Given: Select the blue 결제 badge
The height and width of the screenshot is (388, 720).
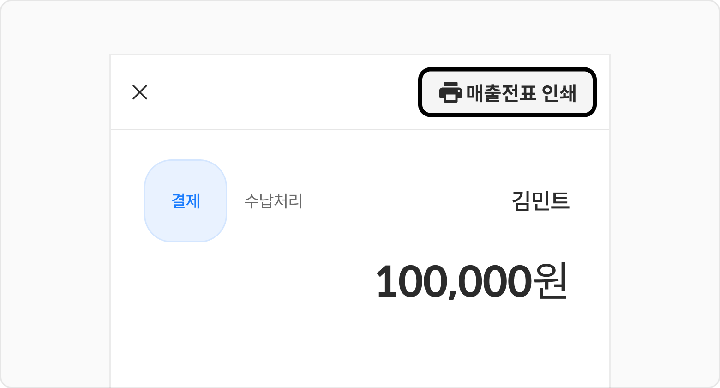Looking at the screenshot, I should [x=186, y=201].
